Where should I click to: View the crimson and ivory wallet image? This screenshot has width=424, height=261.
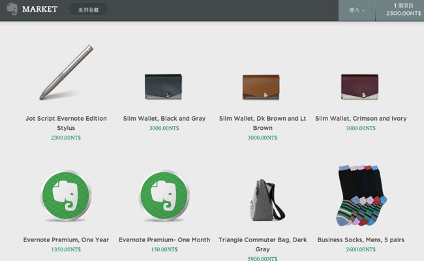tap(359, 87)
